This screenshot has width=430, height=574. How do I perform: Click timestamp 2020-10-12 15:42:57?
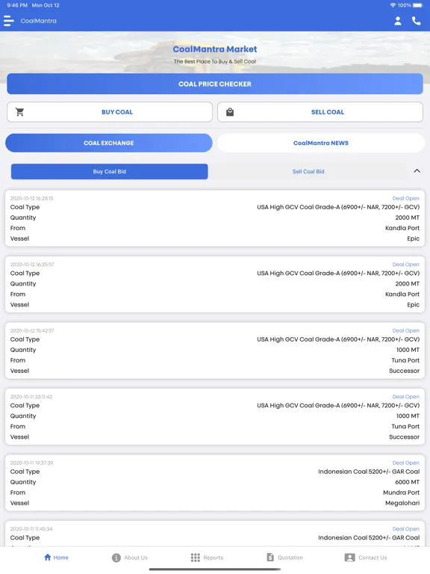32,330
